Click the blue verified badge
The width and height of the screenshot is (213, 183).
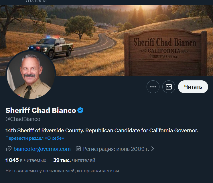[x=80, y=110]
